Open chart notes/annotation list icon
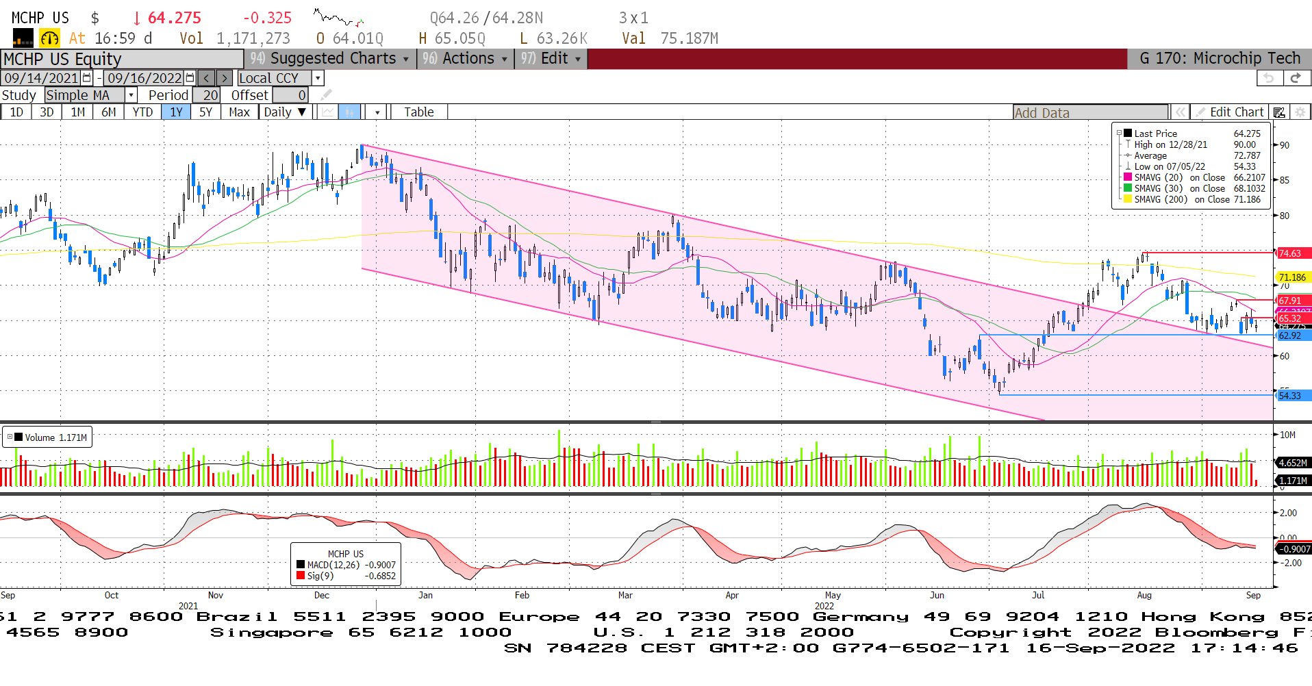1312x686 pixels. (x=1278, y=112)
